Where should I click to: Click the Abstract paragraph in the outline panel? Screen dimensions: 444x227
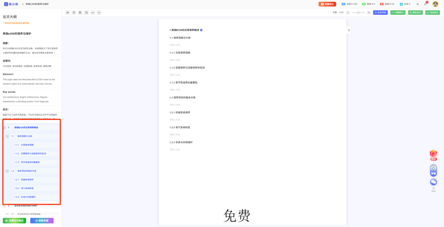[x=29, y=82]
